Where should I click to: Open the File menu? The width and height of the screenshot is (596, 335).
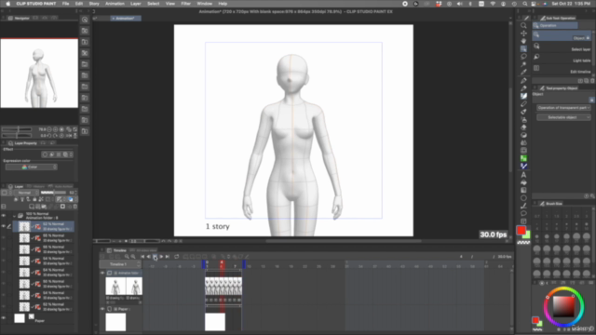coord(65,4)
